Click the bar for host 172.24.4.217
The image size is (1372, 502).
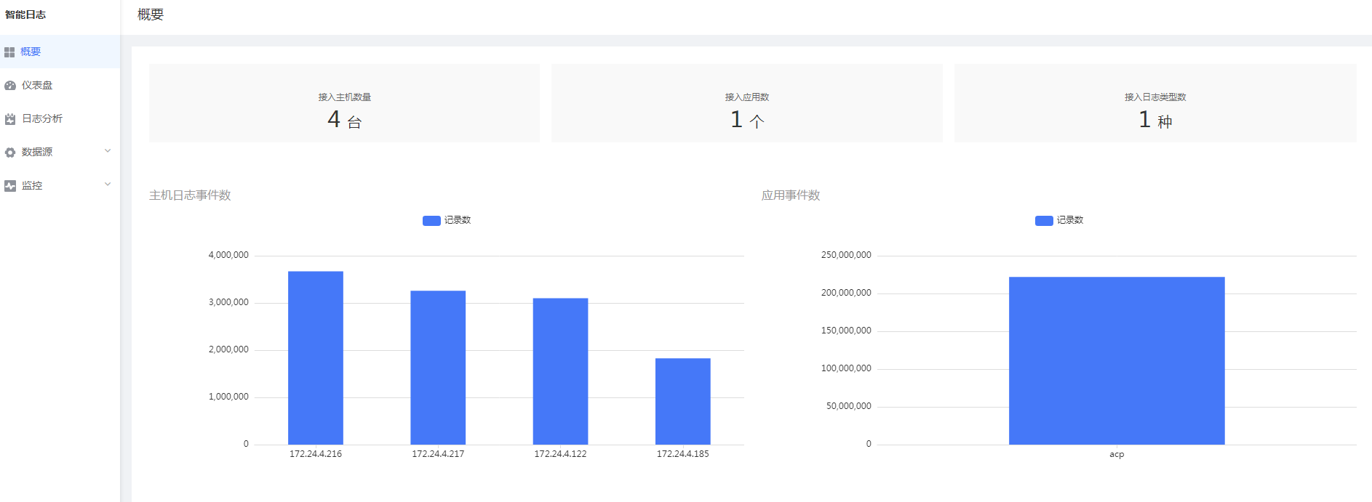click(x=438, y=368)
